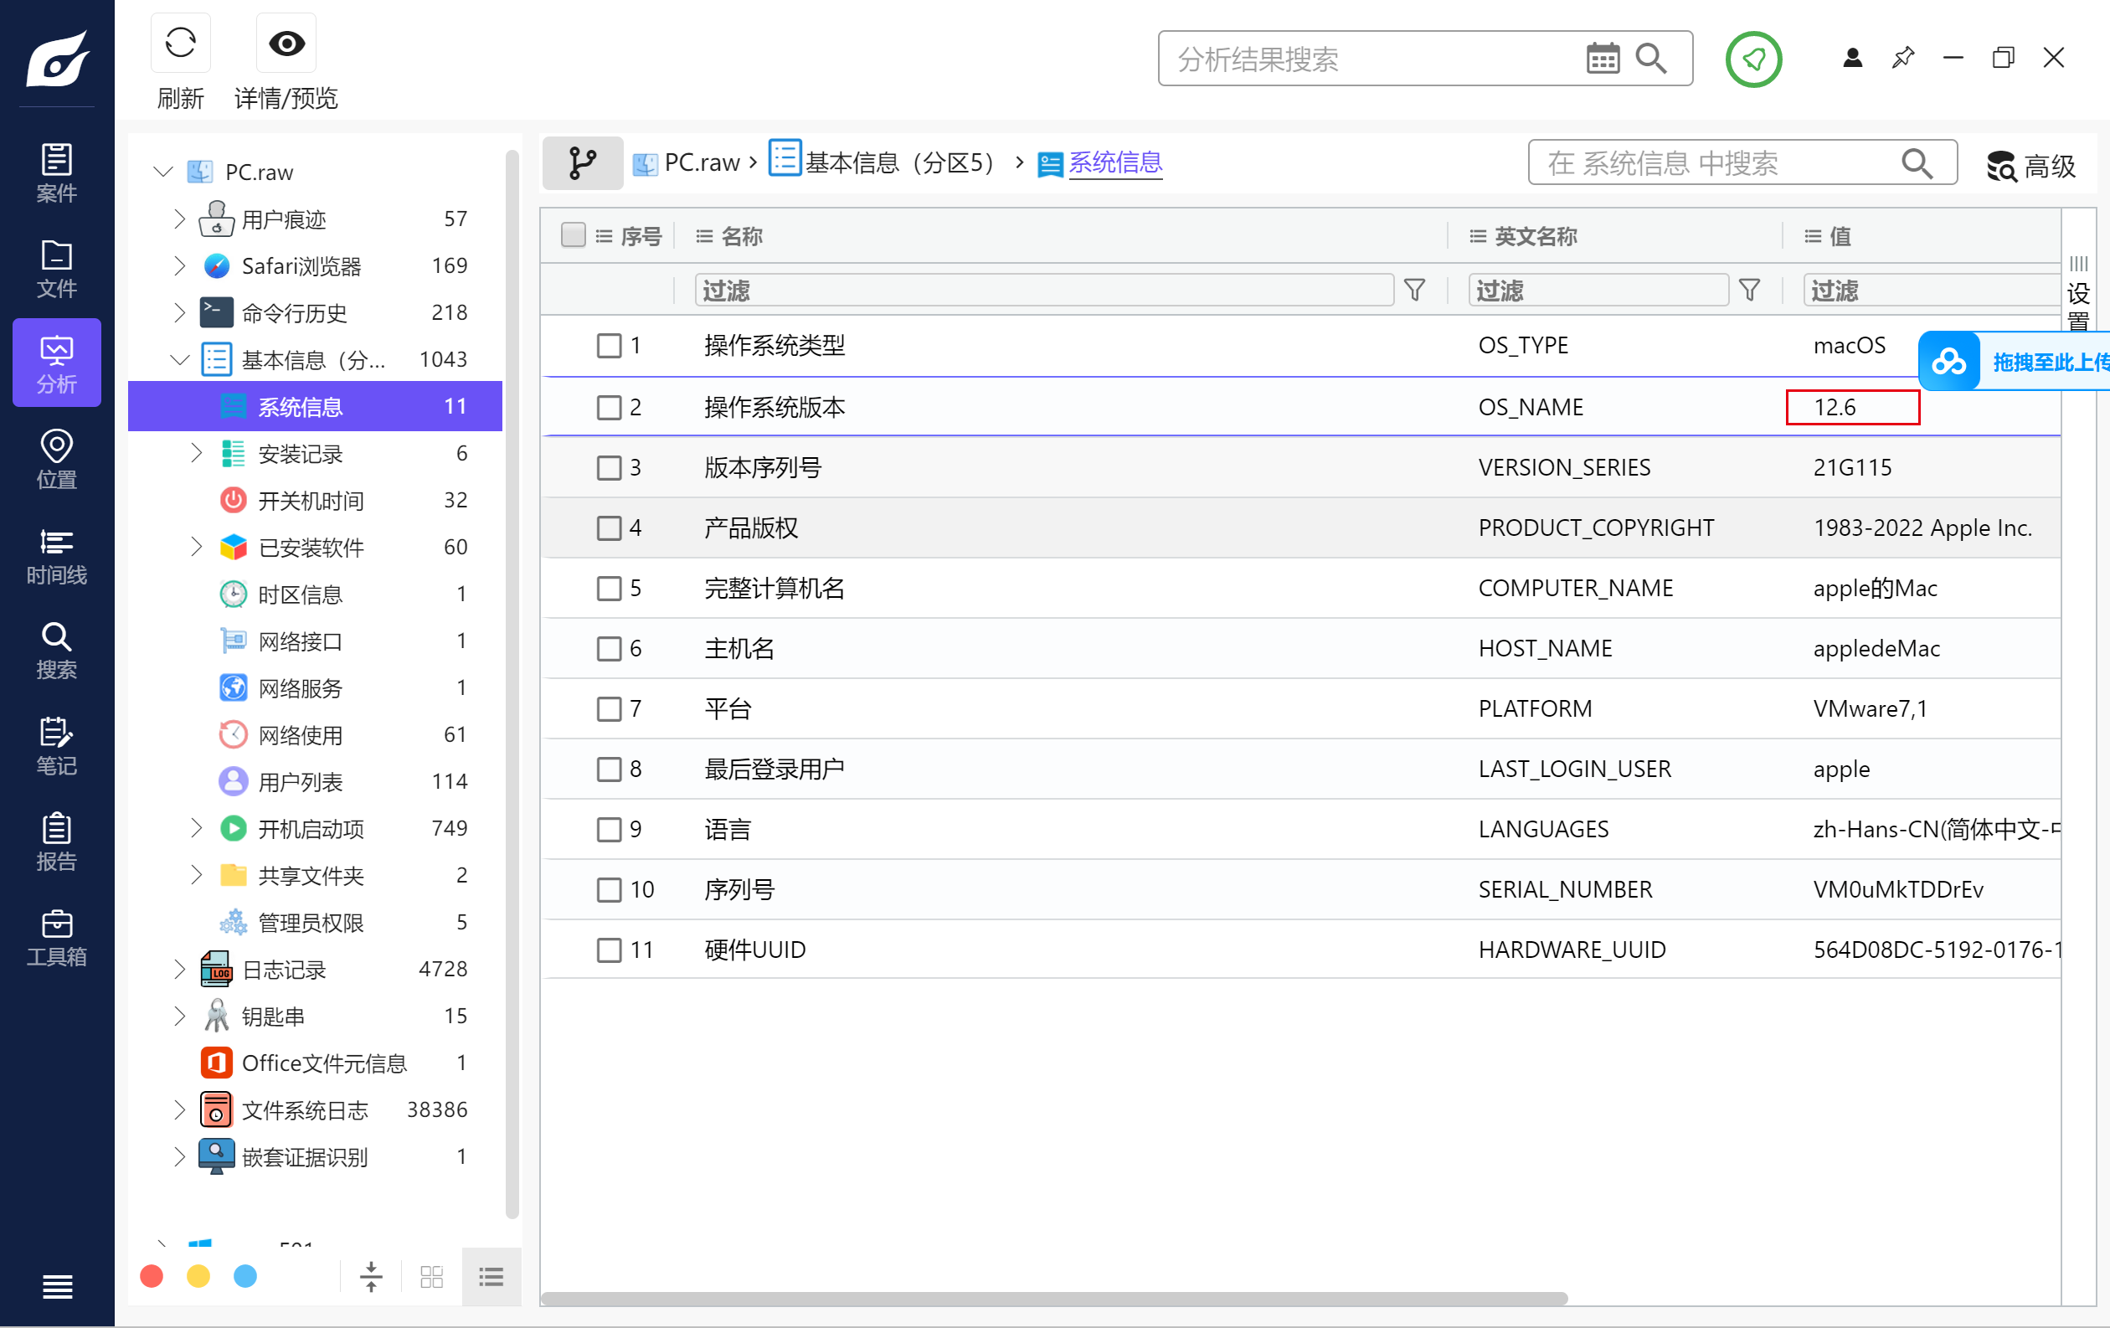Collapse the PC.raw tree root
Image resolution: width=2110 pixels, height=1328 pixels.
[163, 172]
